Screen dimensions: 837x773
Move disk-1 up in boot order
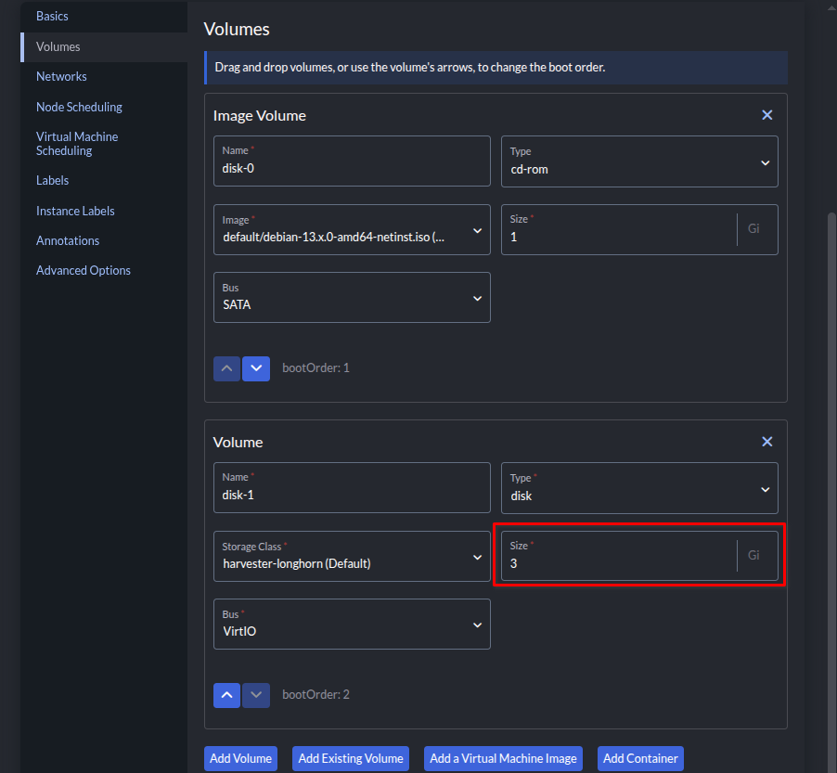227,695
